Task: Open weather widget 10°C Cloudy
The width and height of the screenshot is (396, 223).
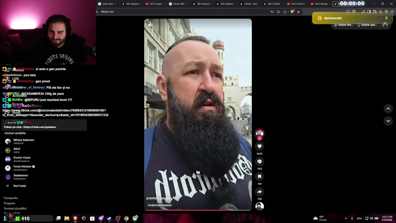Action: pyautogui.click(x=320, y=218)
